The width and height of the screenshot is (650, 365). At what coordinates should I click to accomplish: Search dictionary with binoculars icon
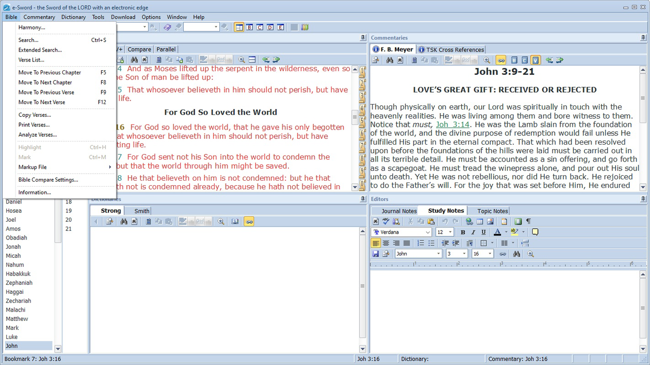pos(123,221)
